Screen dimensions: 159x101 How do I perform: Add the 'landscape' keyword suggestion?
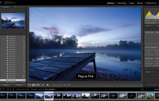point(149,50)
